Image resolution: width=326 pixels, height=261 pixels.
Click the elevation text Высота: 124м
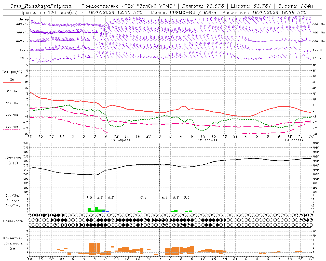click(295, 6)
